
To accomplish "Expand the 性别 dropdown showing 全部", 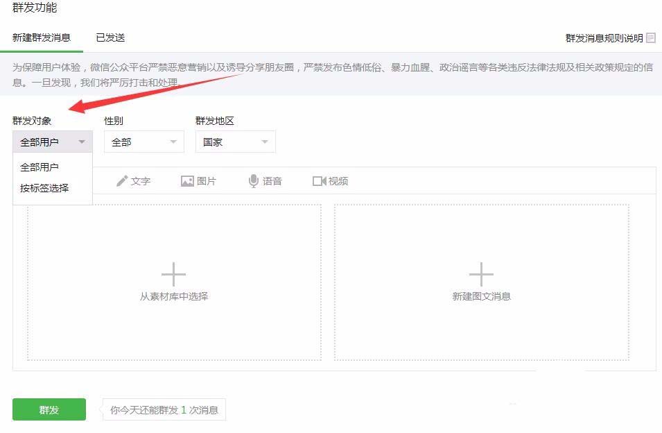I will click(x=144, y=142).
